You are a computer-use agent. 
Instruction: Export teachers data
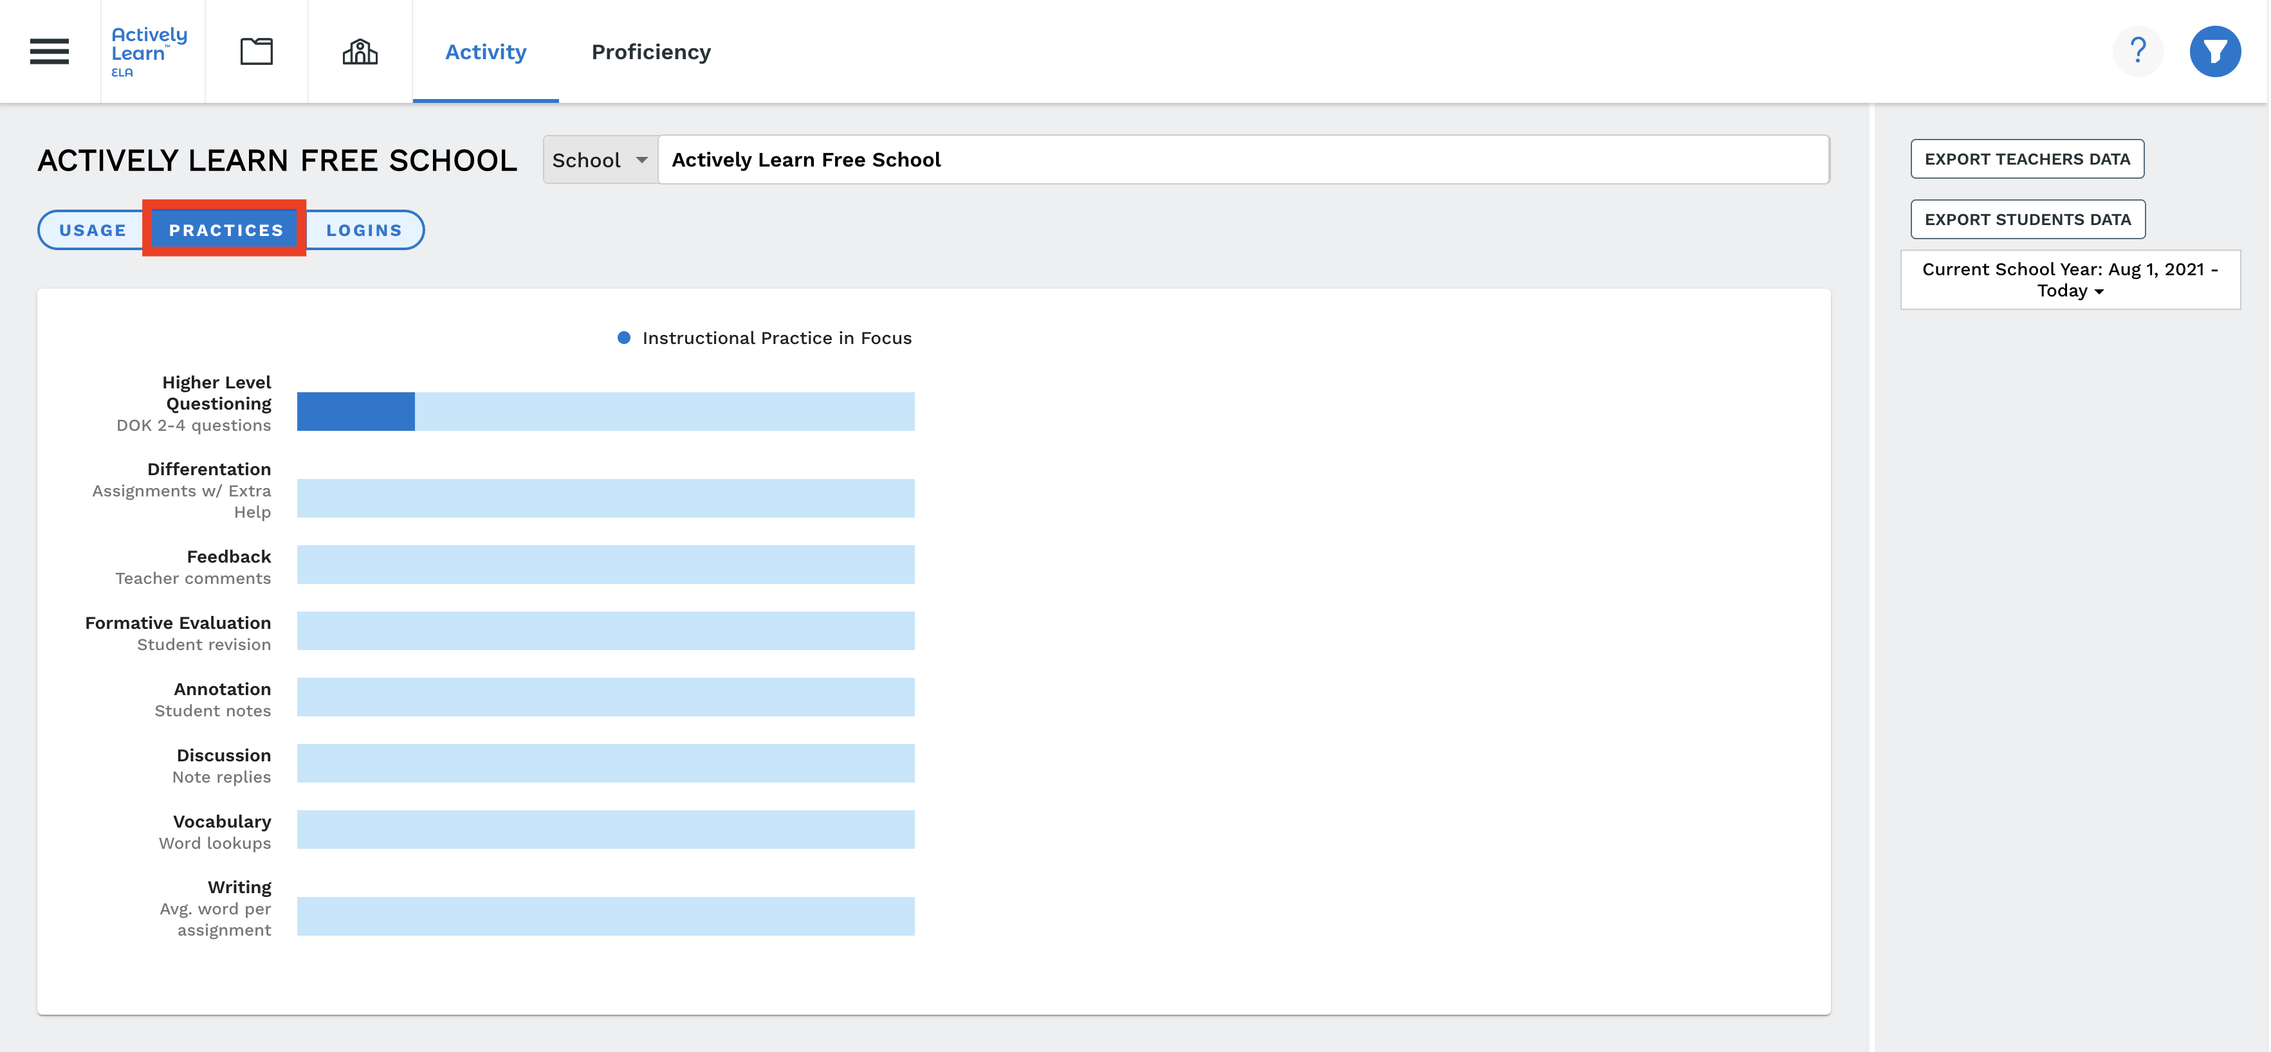click(2027, 159)
